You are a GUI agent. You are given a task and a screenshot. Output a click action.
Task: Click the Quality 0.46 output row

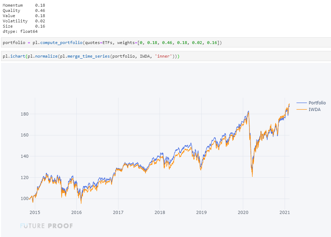(24, 11)
